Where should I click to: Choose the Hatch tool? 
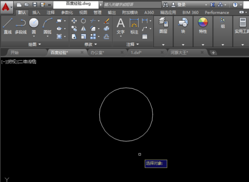(x=59, y=37)
